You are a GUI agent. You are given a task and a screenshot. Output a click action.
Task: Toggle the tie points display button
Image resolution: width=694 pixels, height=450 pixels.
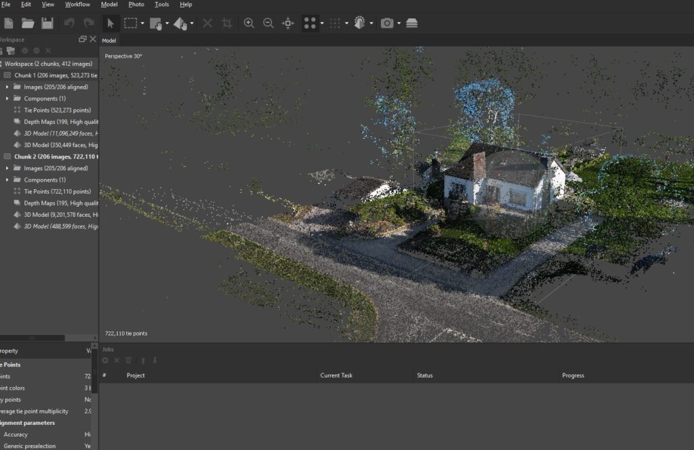(x=310, y=23)
